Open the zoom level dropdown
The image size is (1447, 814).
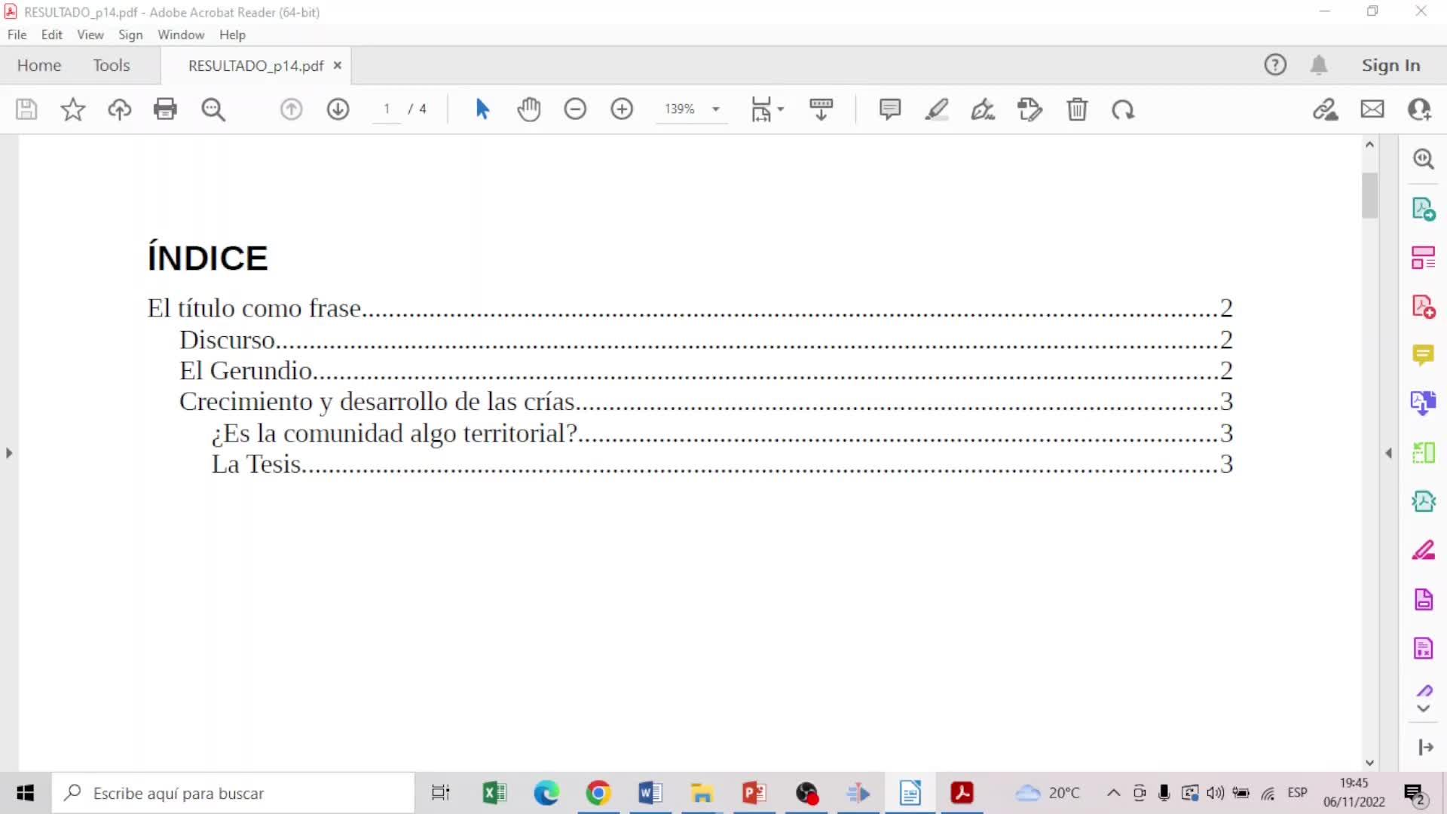[716, 109]
